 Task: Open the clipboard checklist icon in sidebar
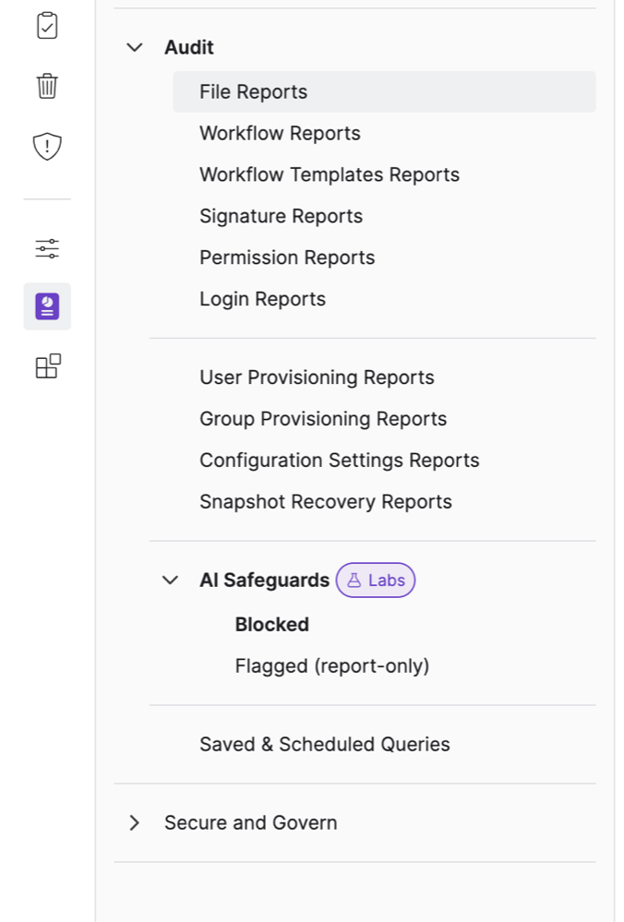click(x=47, y=26)
